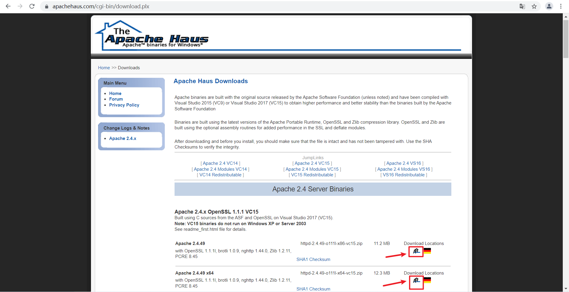The image size is (569, 292).
Task: Jump to VC14 Redistributable
Action: point(220,175)
